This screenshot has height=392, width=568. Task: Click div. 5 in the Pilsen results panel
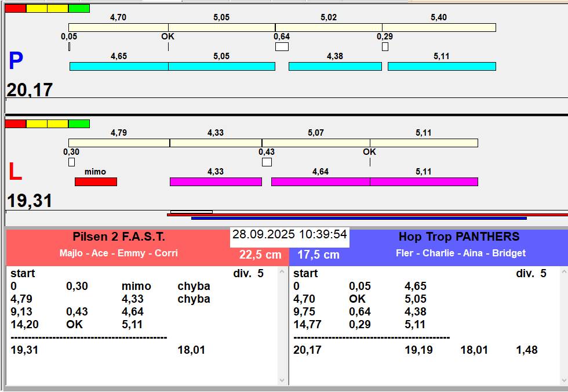(249, 273)
